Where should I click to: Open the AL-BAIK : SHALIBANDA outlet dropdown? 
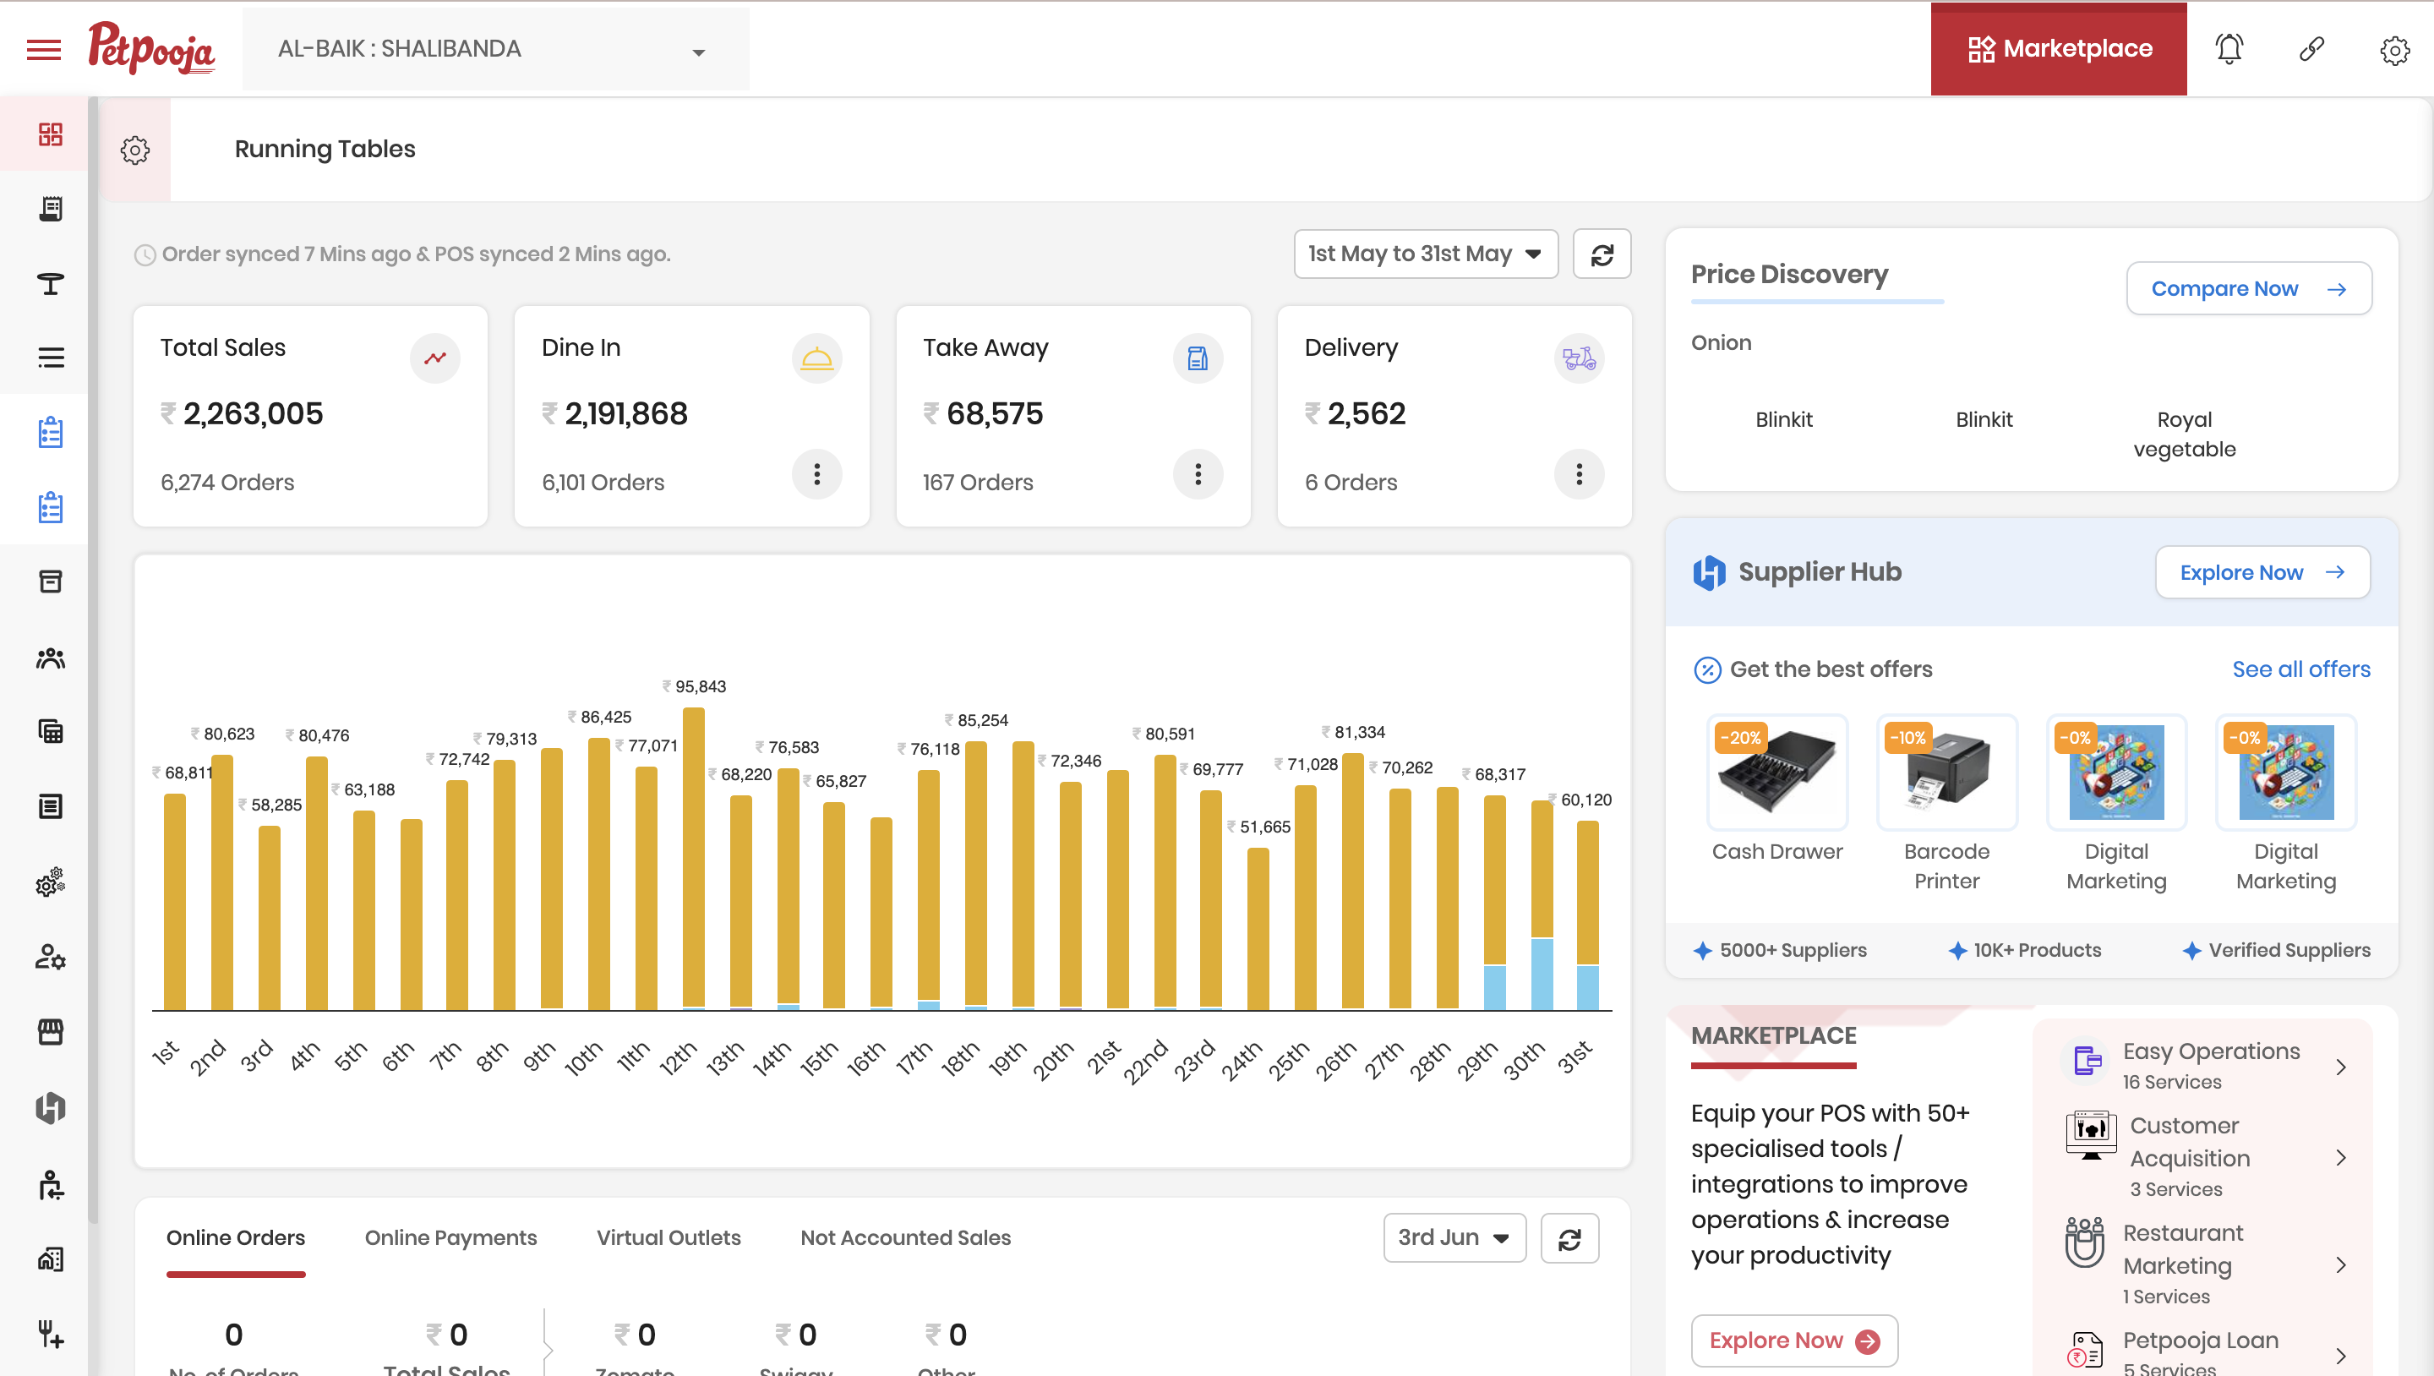495,49
